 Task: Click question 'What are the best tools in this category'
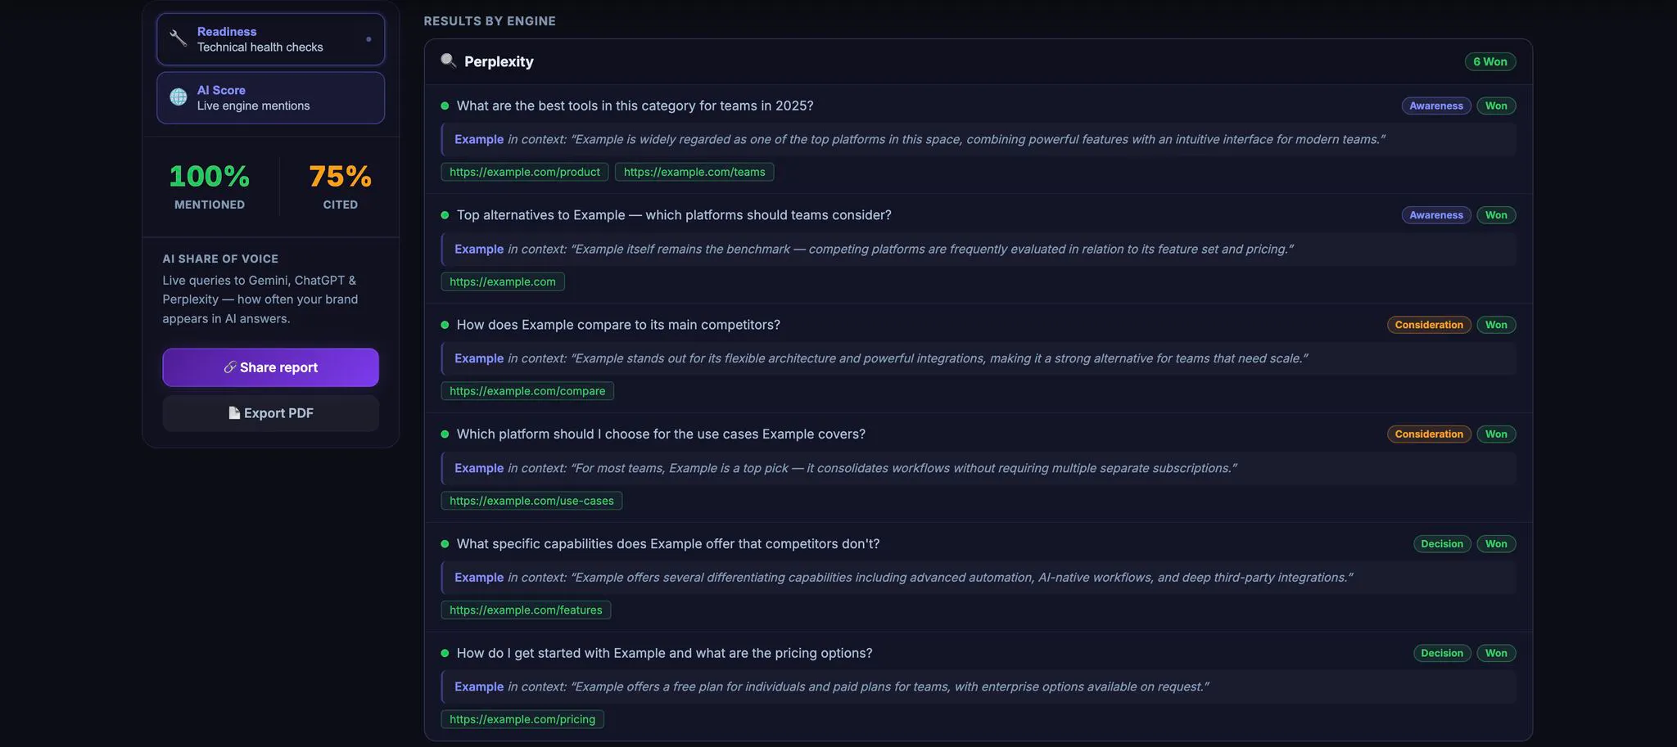pos(635,106)
